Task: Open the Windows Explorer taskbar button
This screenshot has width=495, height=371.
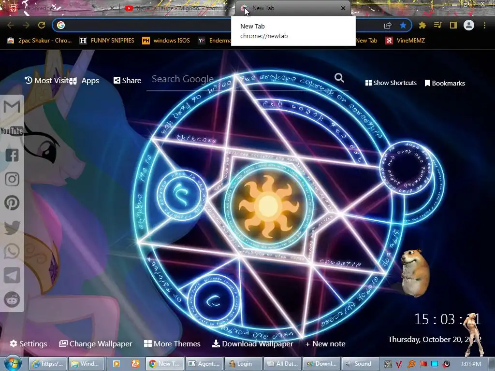Action: [x=87, y=364]
